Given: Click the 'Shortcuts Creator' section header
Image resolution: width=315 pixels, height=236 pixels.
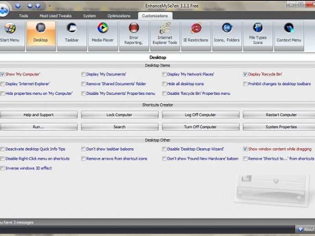Looking at the screenshot, I should pos(157,105).
